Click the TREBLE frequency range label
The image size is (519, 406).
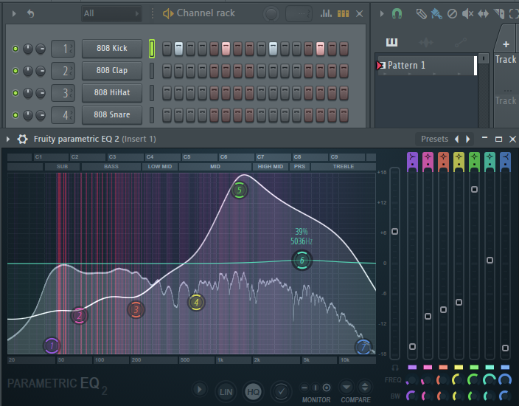pyautogui.click(x=344, y=166)
